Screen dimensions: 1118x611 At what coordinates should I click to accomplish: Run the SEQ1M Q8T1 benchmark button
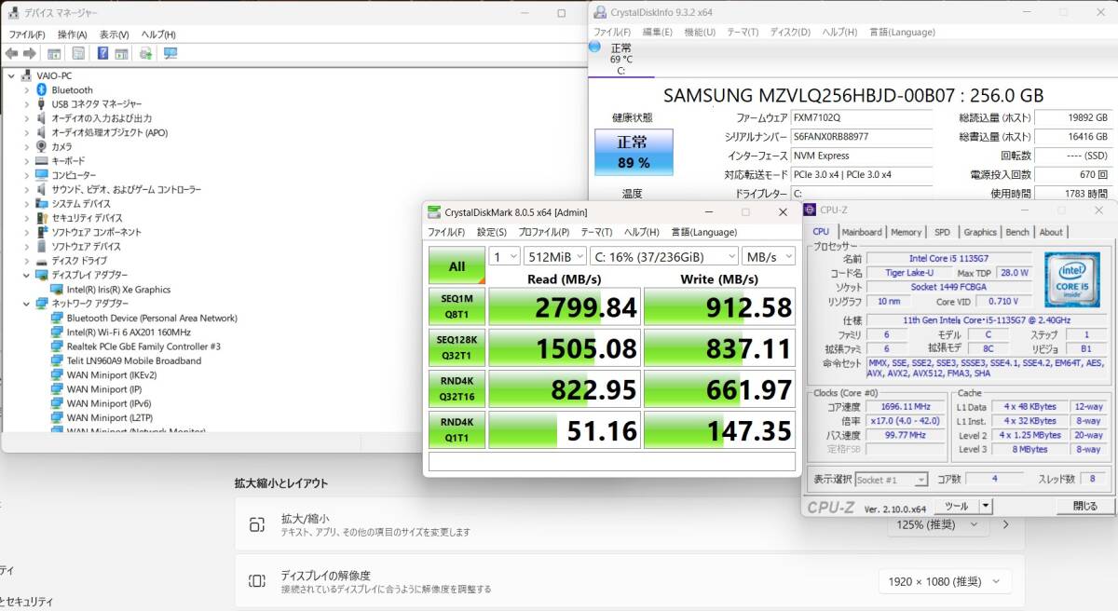pos(457,306)
